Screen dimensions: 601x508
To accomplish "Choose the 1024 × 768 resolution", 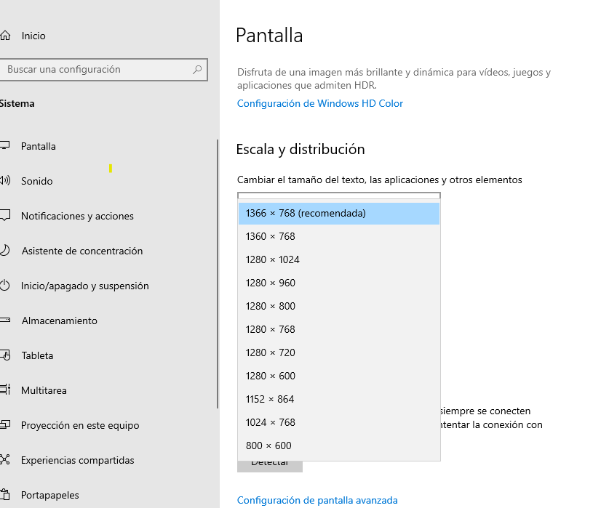I will (339, 423).
